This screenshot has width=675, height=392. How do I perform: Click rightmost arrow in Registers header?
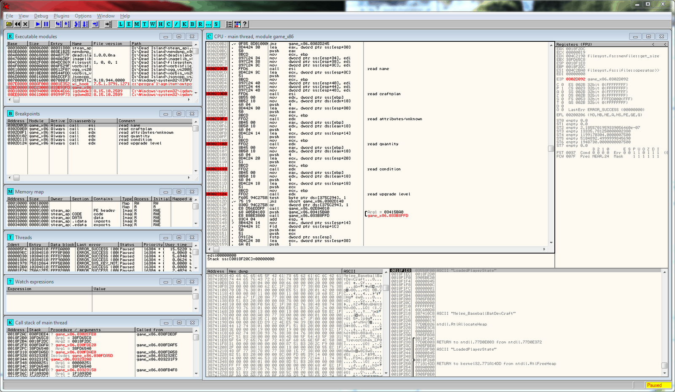(665, 44)
